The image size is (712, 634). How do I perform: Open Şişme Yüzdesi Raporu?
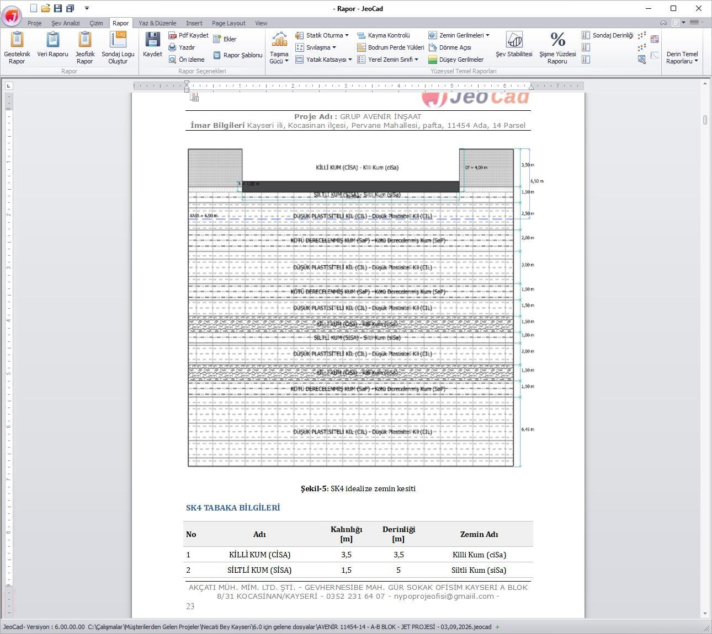(557, 47)
